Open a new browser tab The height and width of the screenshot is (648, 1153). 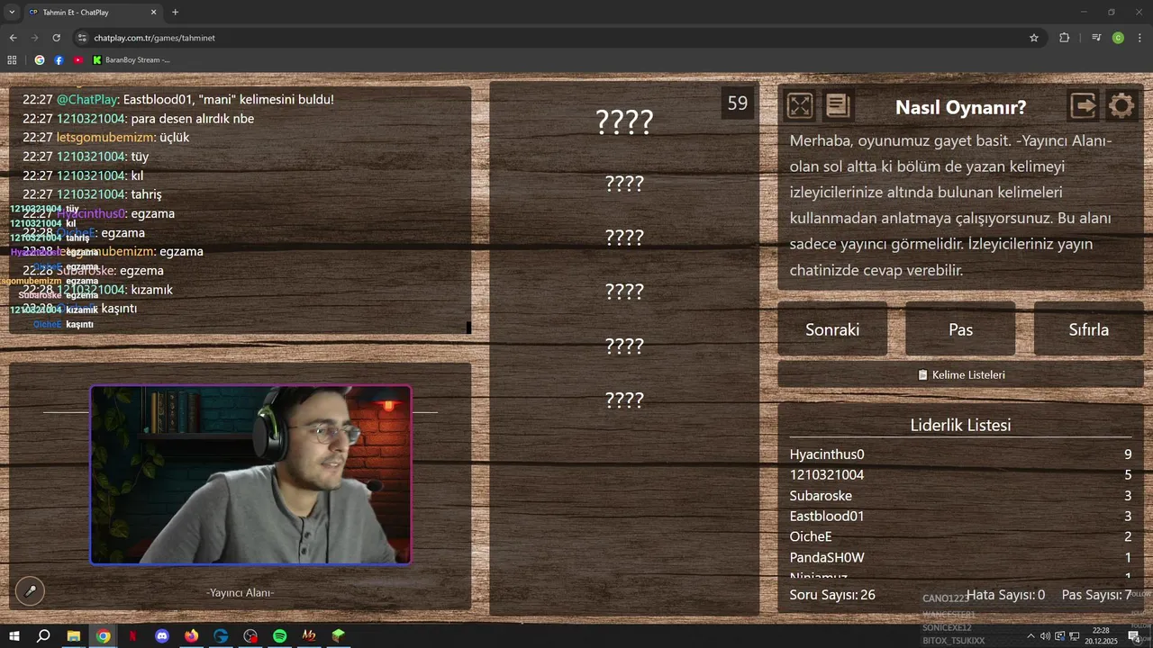click(175, 13)
